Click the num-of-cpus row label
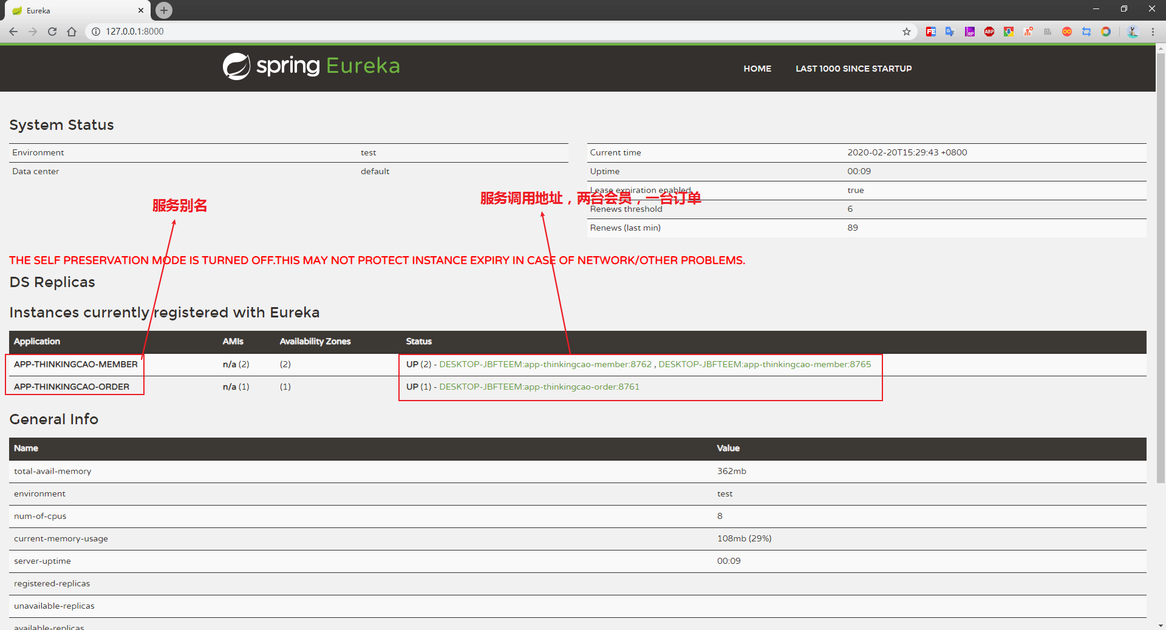The width and height of the screenshot is (1166, 630). click(40, 516)
